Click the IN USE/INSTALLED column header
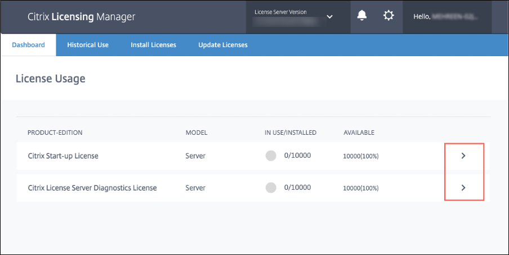This screenshot has height=255, width=509. pos(291,133)
